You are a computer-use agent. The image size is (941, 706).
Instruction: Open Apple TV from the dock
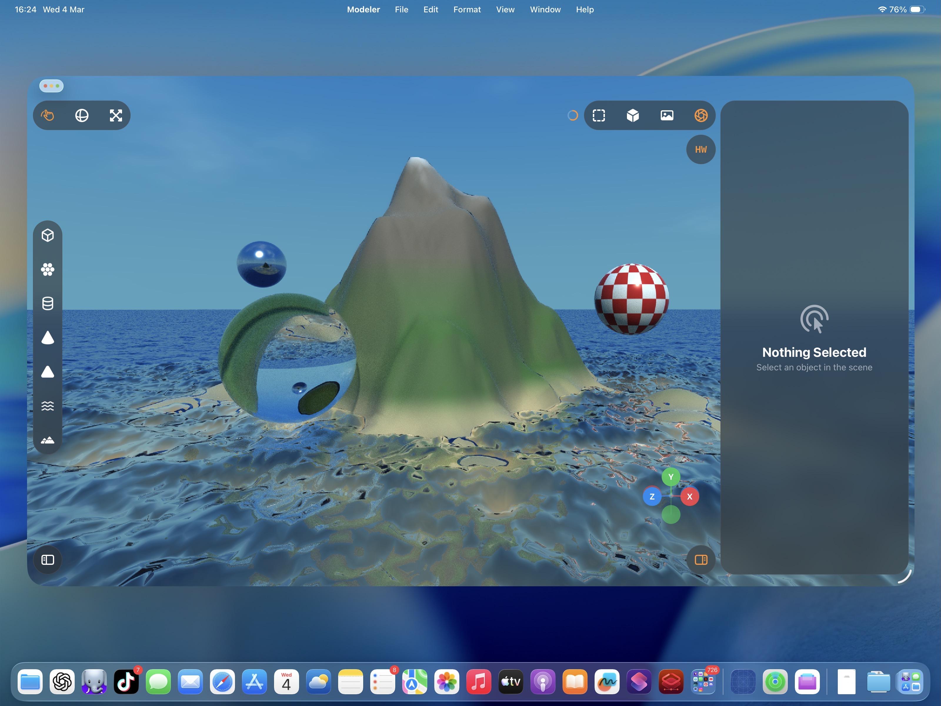[511, 682]
